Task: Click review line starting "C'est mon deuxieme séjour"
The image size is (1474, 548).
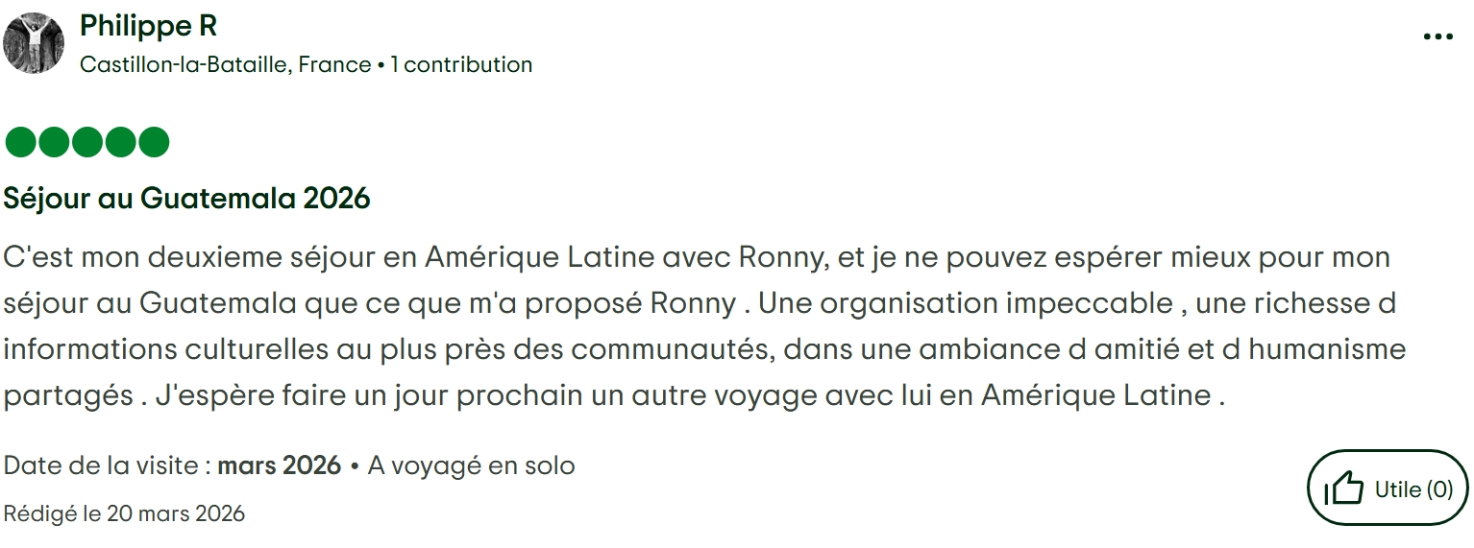Action: pyautogui.click(x=696, y=257)
